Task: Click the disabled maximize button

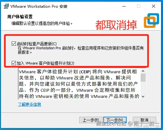Action: tap(139, 6)
